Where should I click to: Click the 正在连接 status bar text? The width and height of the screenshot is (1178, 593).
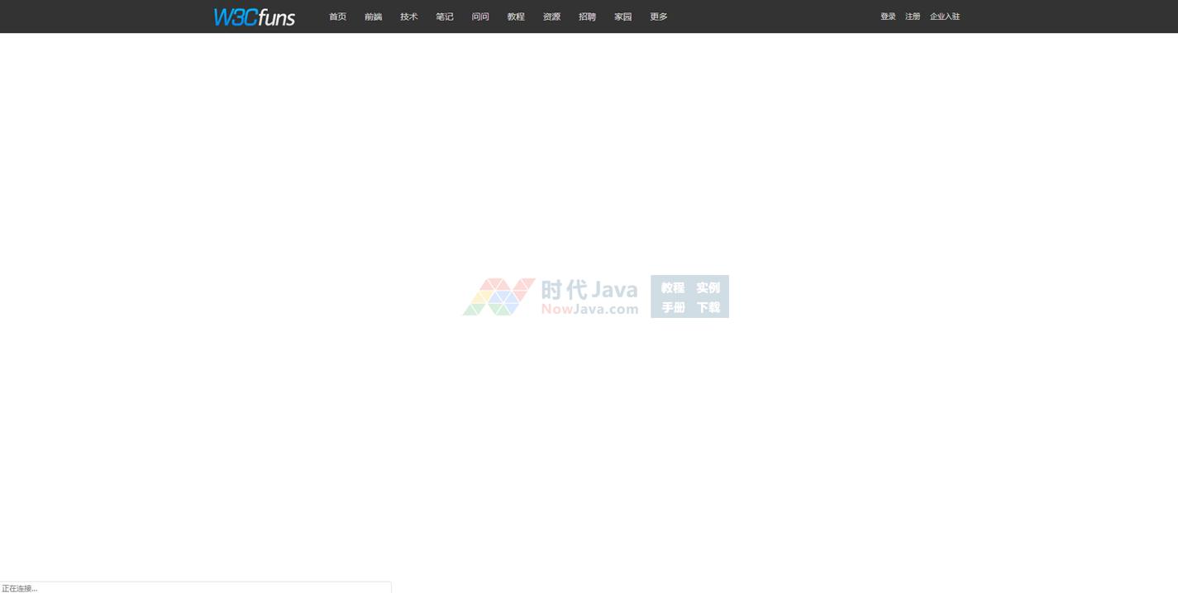click(x=20, y=588)
